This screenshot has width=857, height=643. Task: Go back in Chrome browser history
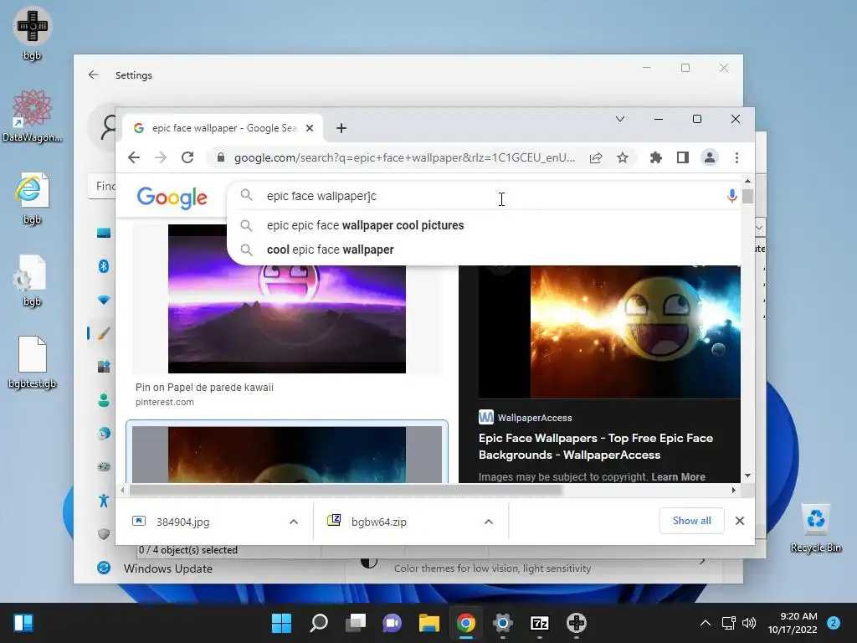coord(134,158)
